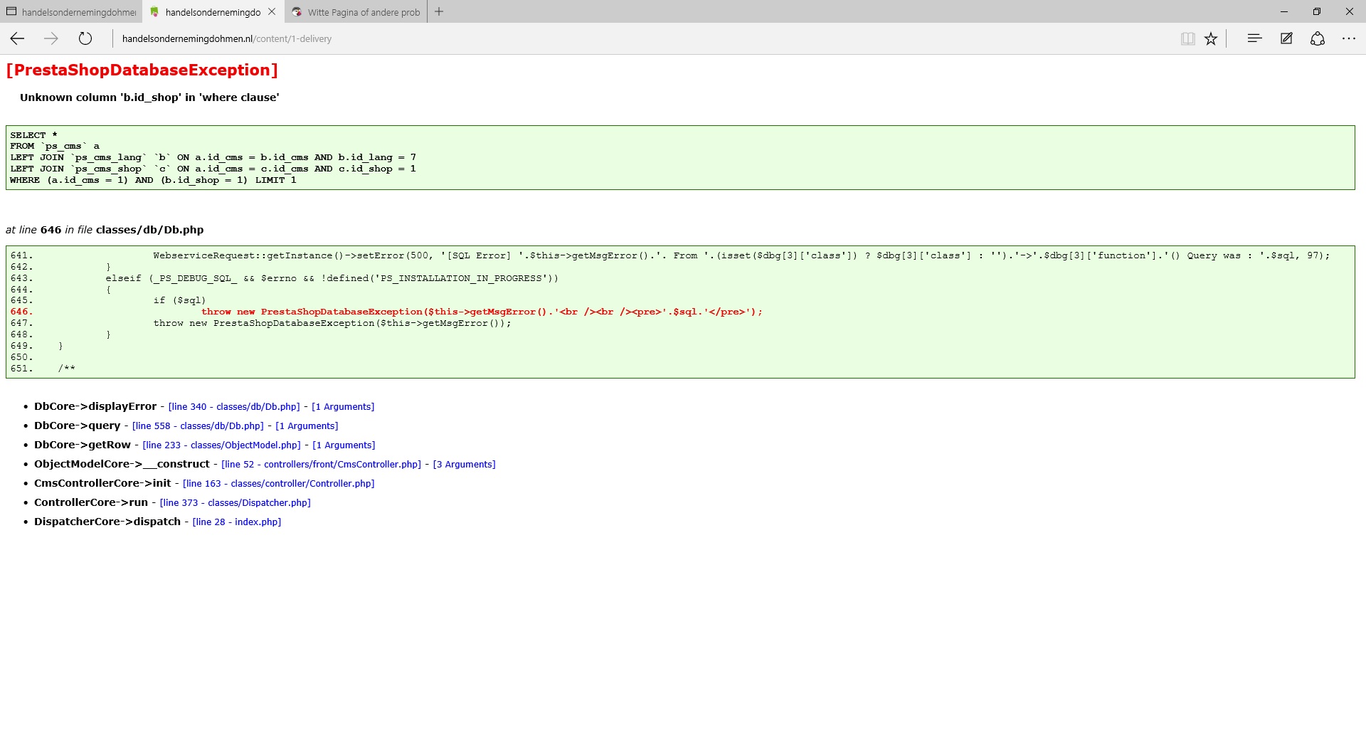Expand arguments for DbCore->displayError
The image size is (1366, 740).
[x=343, y=407]
